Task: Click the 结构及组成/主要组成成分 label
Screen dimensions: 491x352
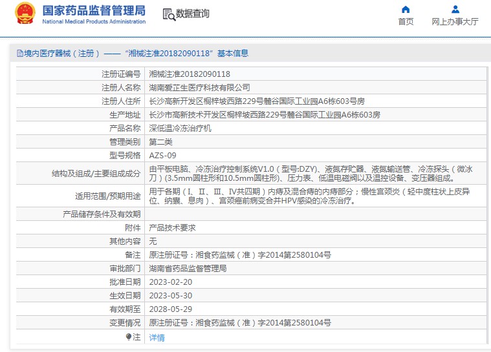Action: click(x=96, y=174)
